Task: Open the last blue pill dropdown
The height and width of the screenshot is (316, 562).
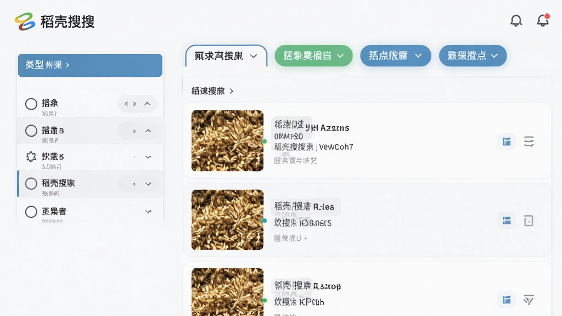Action: pyautogui.click(x=473, y=56)
